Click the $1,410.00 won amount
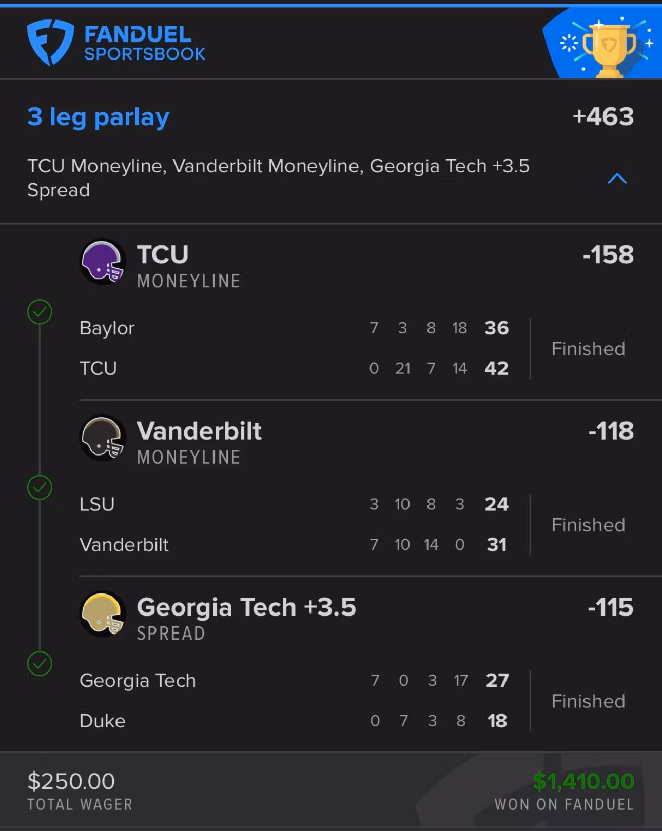This screenshot has height=831, width=662. coord(583,782)
